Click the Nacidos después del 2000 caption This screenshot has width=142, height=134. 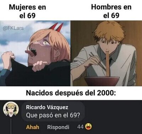(71, 93)
